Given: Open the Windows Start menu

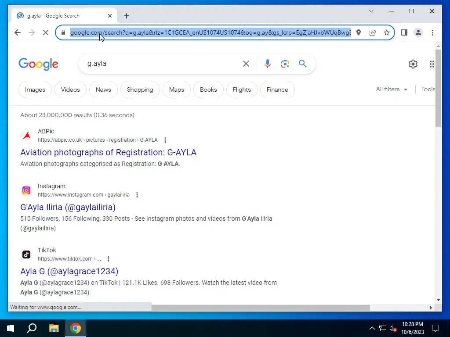Looking at the screenshot, I should coord(11,328).
